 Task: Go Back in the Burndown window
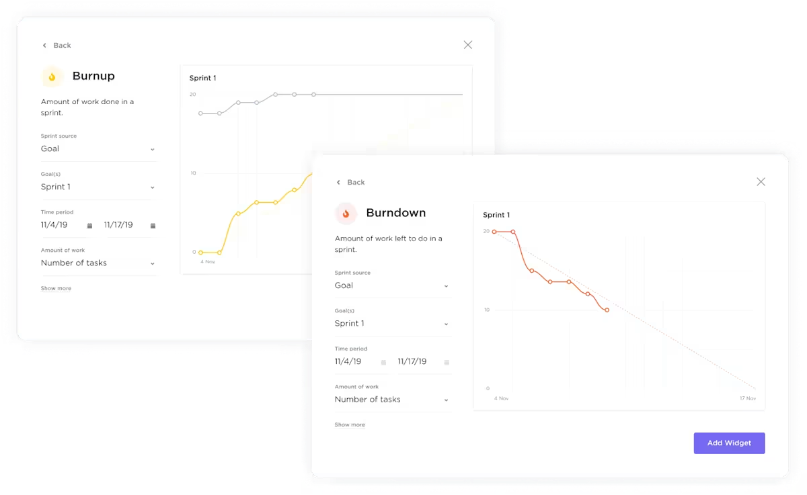[x=350, y=182]
